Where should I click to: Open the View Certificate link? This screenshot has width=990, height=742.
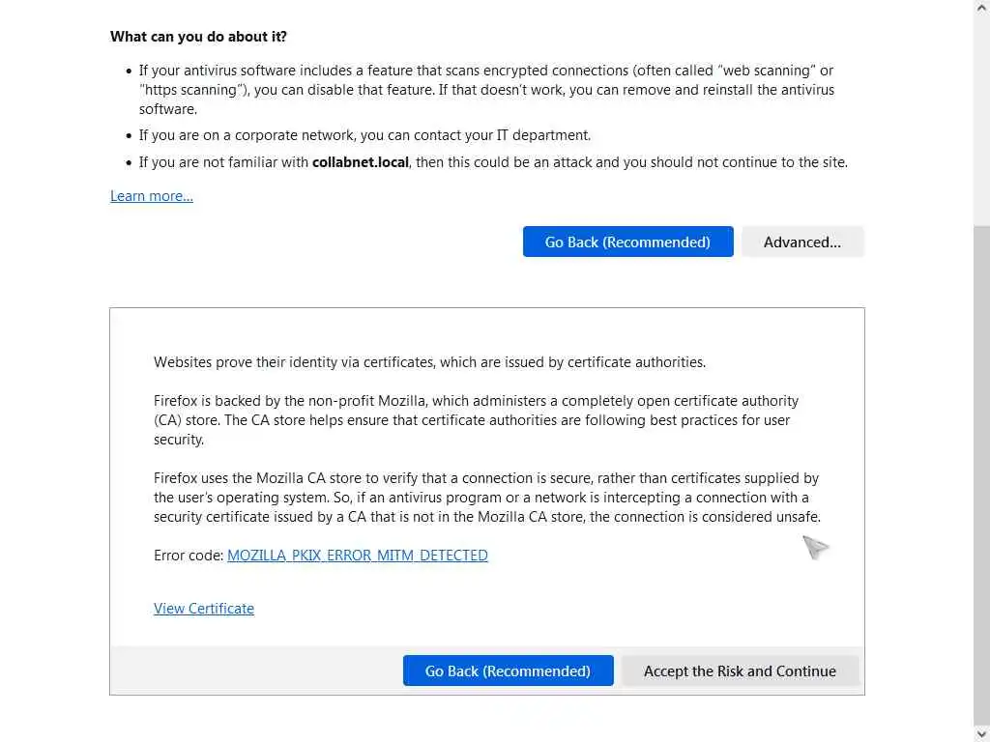tap(204, 609)
